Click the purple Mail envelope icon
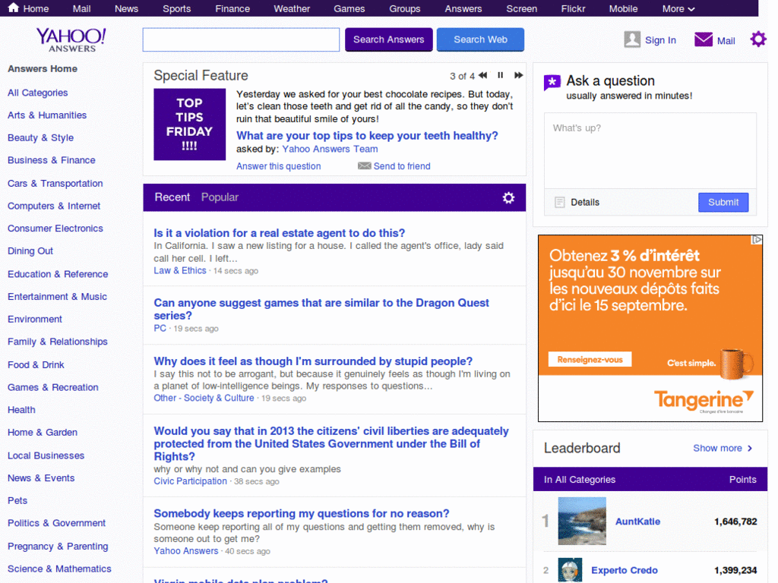Image resolution: width=778 pixels, height=583 pixels. point(703,39)
